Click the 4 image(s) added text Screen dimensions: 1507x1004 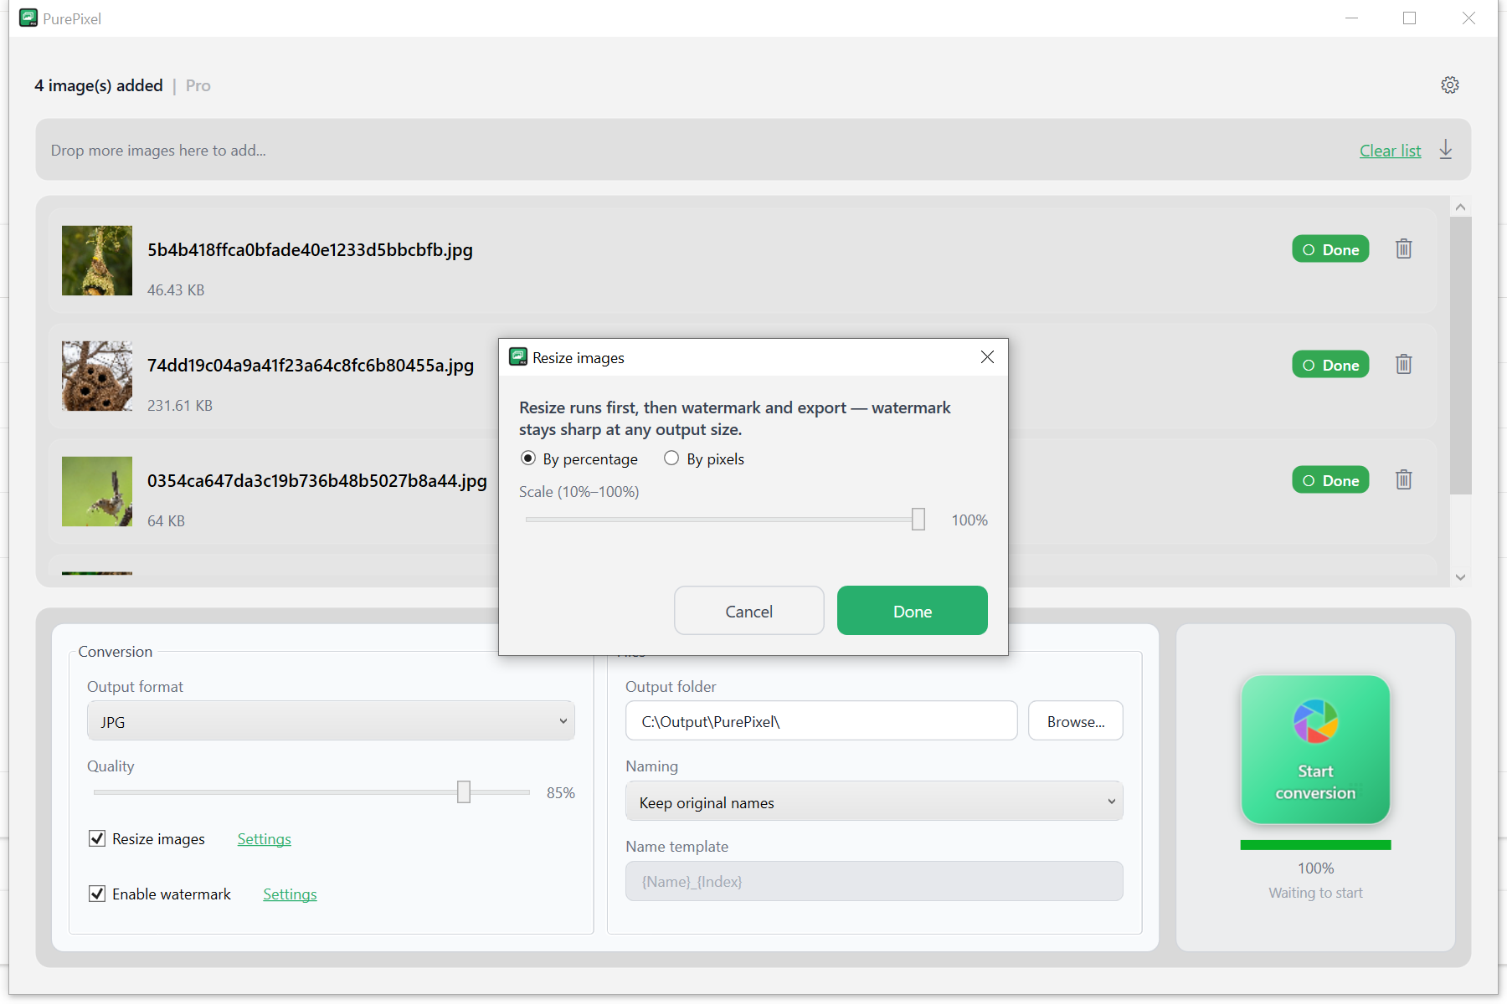point(99,85)
